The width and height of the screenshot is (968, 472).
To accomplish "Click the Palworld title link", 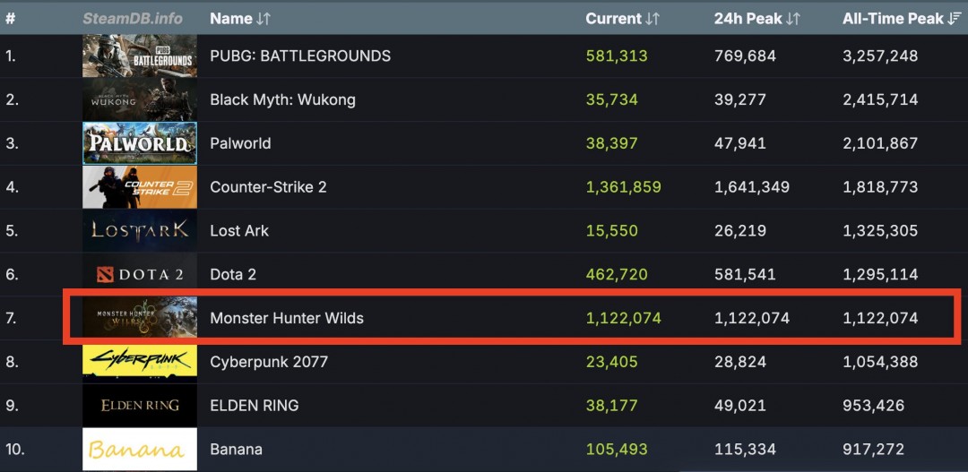I will pyautogui.click(x=240, y=143).
